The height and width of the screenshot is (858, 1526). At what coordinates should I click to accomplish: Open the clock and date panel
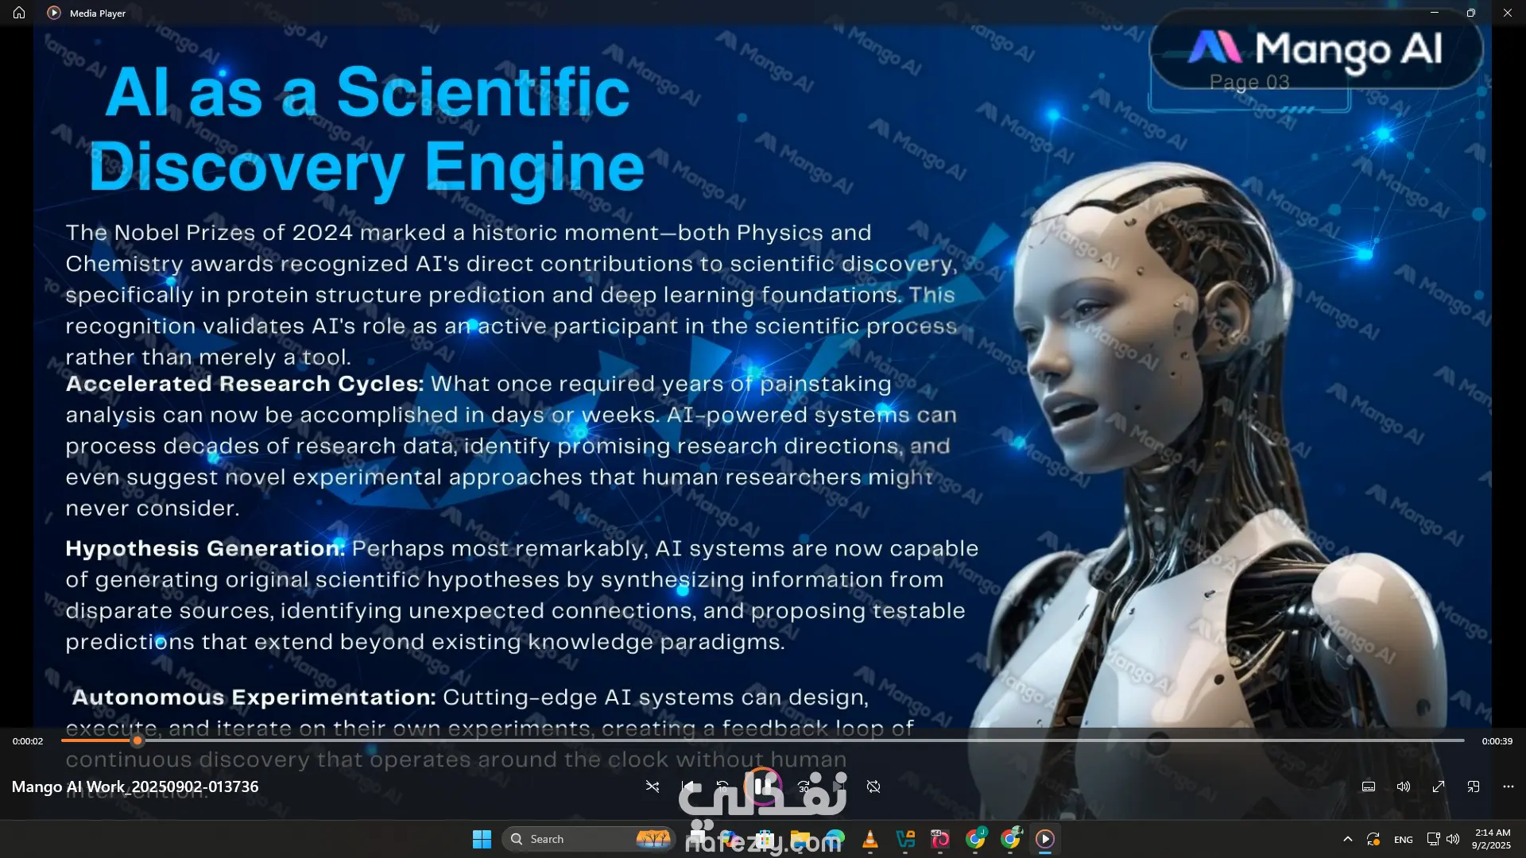point(1492,839)
